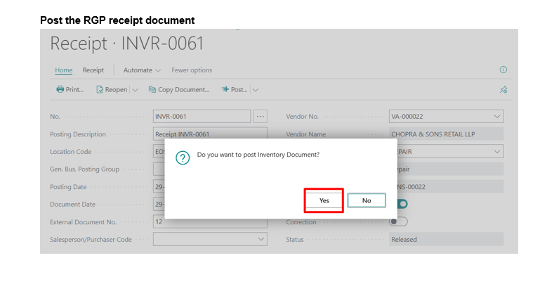Cancel posting with the No button
The height and width of the screenshot is (291, 547).
[x=367, y=200]
